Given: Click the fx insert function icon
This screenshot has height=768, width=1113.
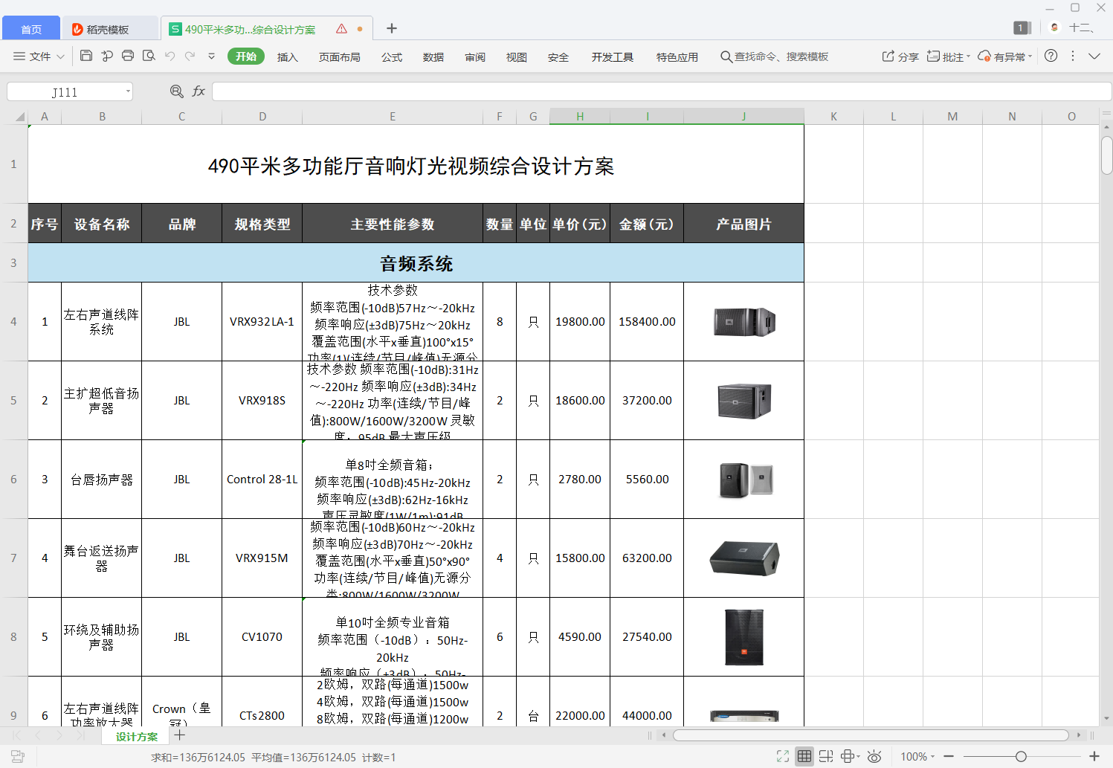Looking at the screenshot, I should [198, 91].
